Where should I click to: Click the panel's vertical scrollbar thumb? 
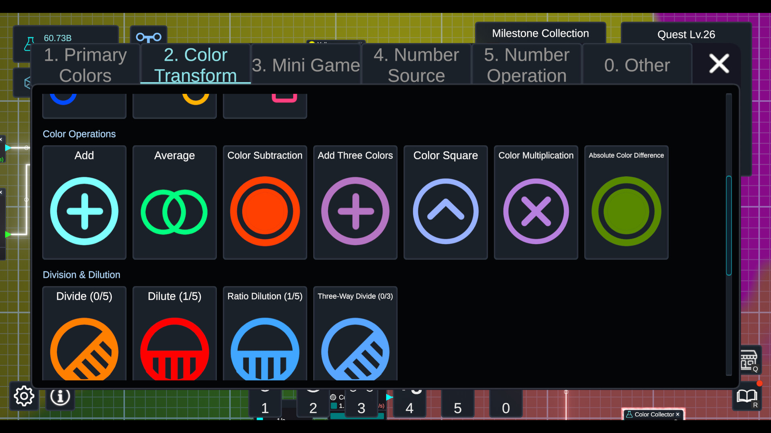(x=729, y=225)
